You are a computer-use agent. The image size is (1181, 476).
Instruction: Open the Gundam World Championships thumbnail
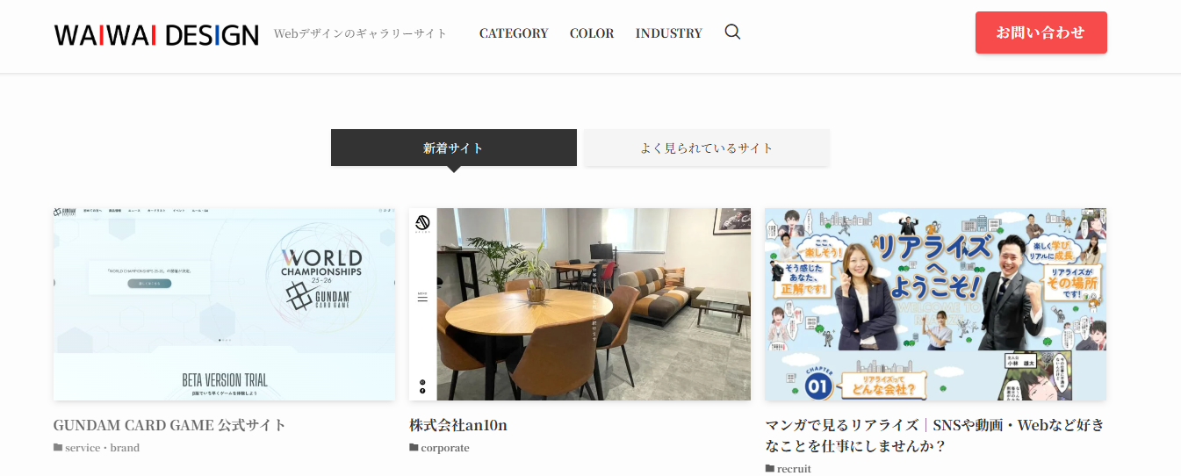click(x=224, y=304)
